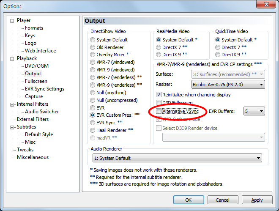
Task: Close the Options dialog
Action: tap(266, 4)
